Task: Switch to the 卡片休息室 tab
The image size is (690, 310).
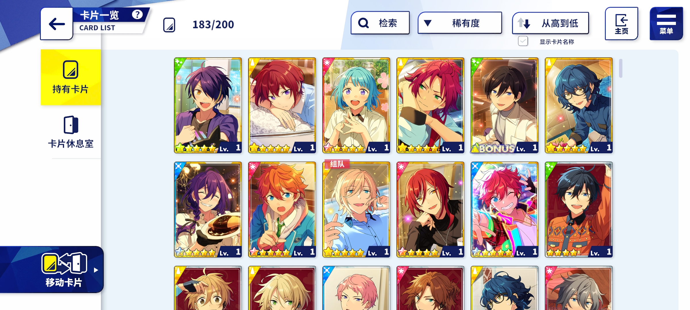Action: [x=71, y=132]
